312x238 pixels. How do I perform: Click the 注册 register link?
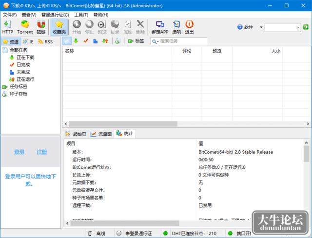click(41, 152)
